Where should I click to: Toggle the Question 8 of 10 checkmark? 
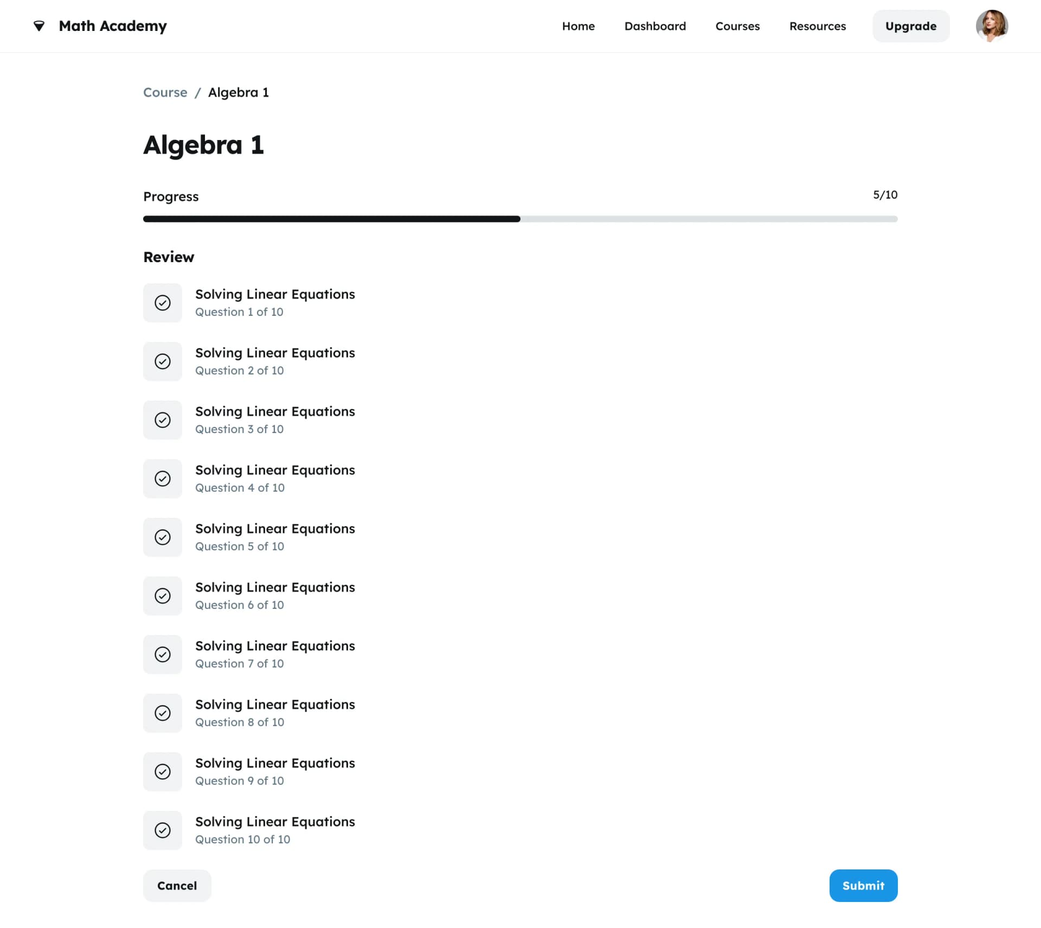[163, 713]
